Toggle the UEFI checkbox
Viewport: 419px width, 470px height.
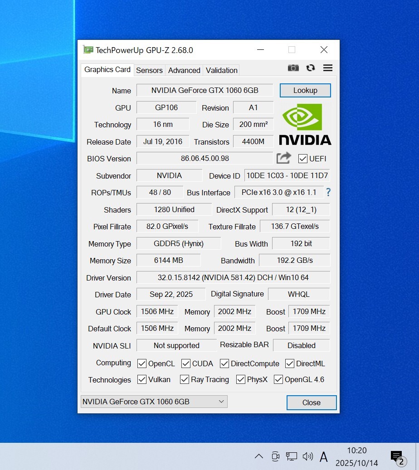point(303,159)
